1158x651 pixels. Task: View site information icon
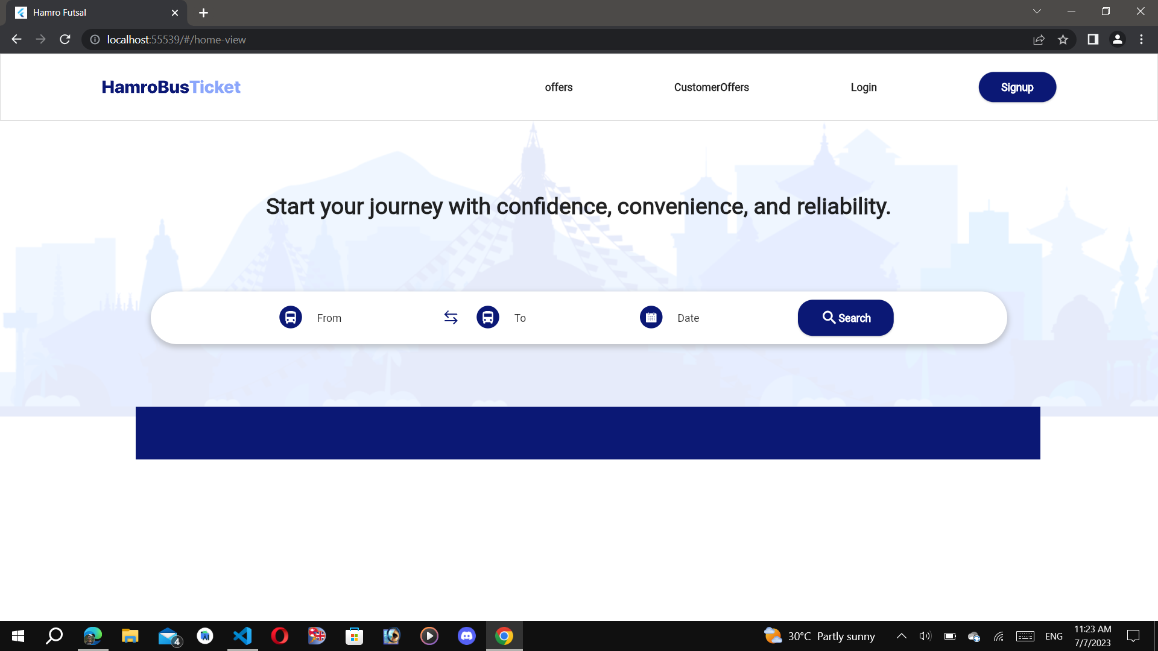pyautogui.click(x=95, y=40)
